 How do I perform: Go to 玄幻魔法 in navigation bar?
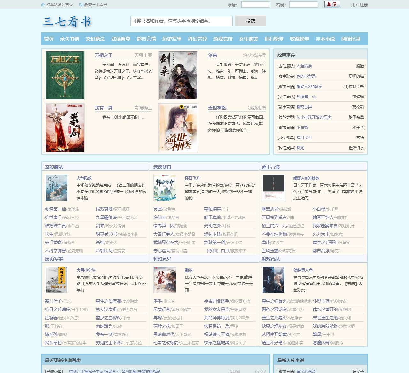95,39
